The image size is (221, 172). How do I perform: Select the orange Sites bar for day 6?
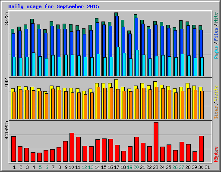pyautogui.click(x=47, y=106)
